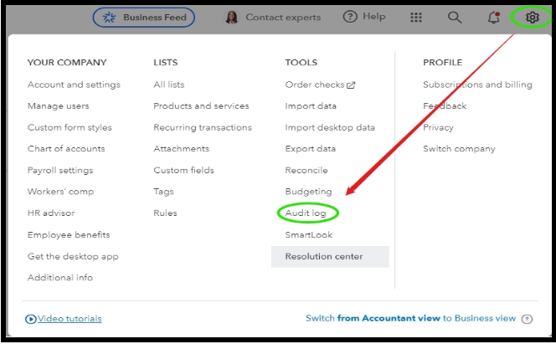
Task: Open the Video tutorials link
Action: point(69,319)
